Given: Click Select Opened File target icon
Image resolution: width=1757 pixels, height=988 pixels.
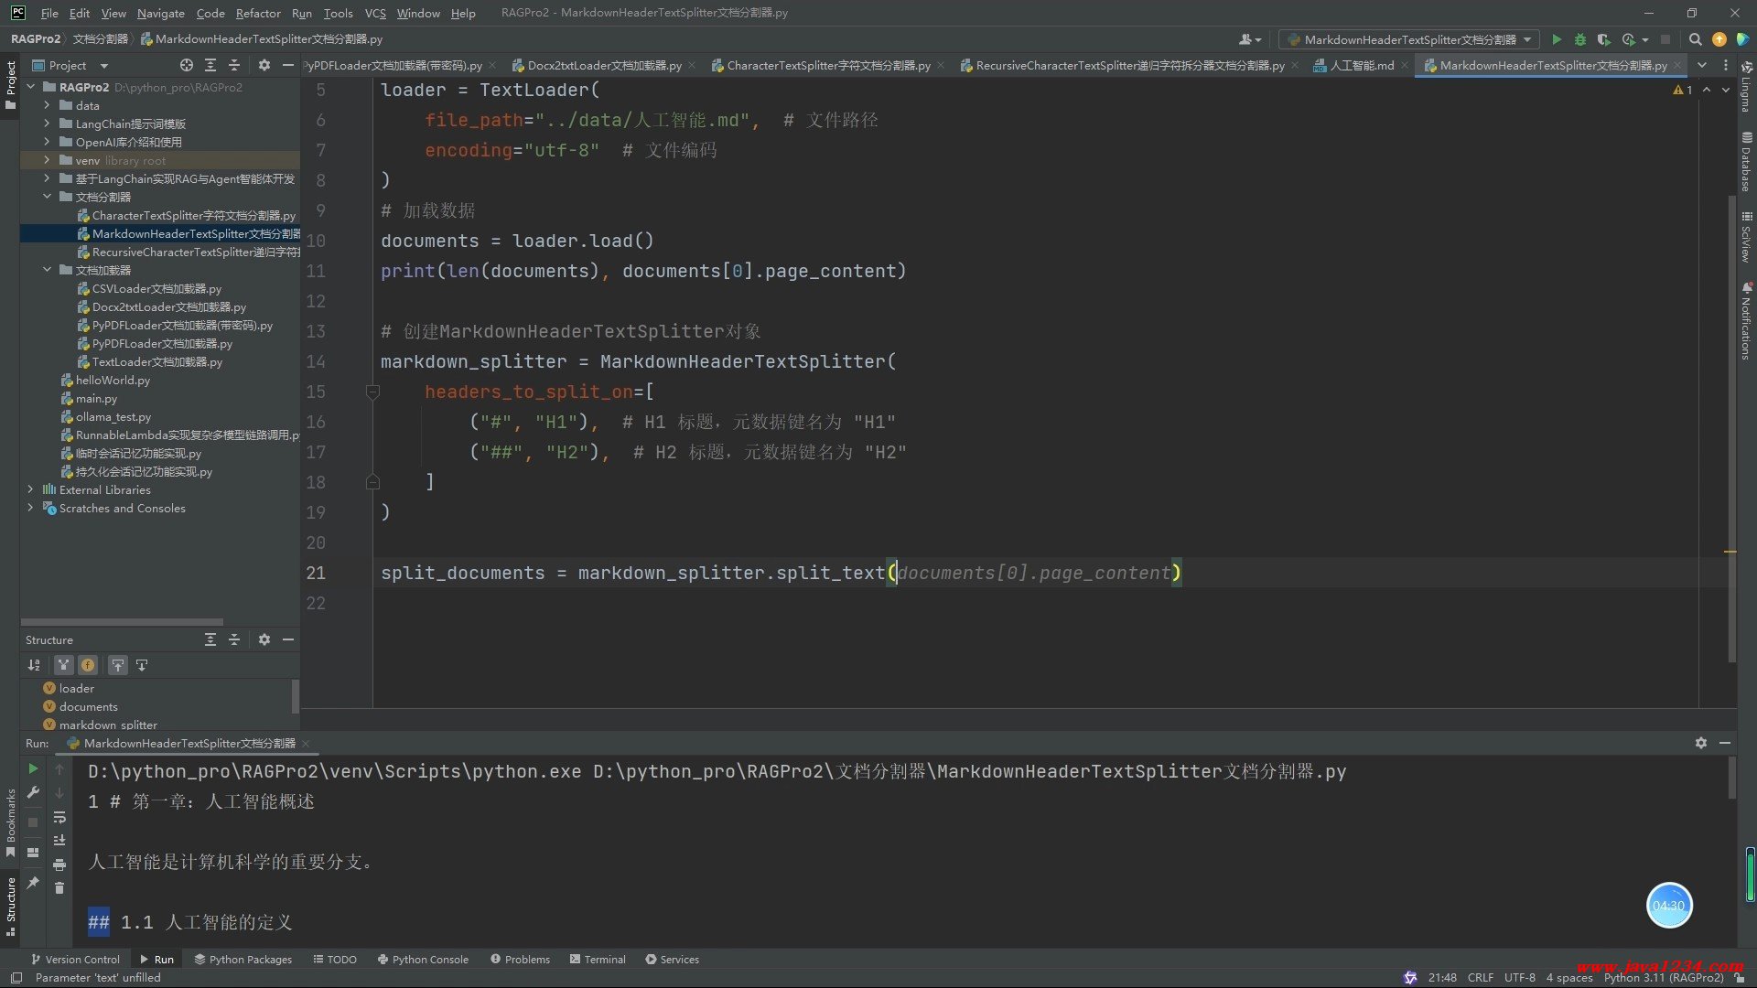Looking at the screenshot, I should coord(187,65).
